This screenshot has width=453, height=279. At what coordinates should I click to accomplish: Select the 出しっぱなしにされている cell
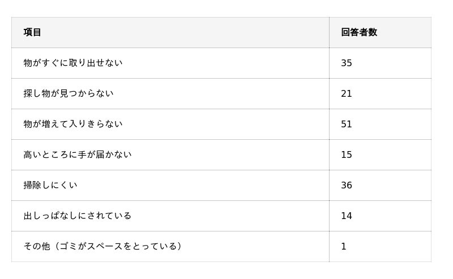78,216
